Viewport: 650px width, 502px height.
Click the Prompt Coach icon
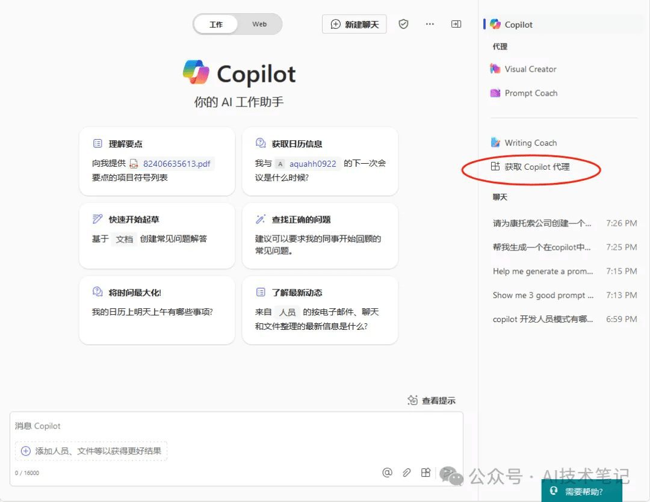[495, 93]
